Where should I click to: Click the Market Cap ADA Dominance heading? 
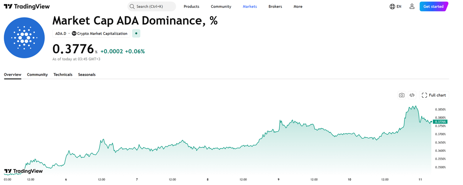pyautogui.click(x=135, y=20)
